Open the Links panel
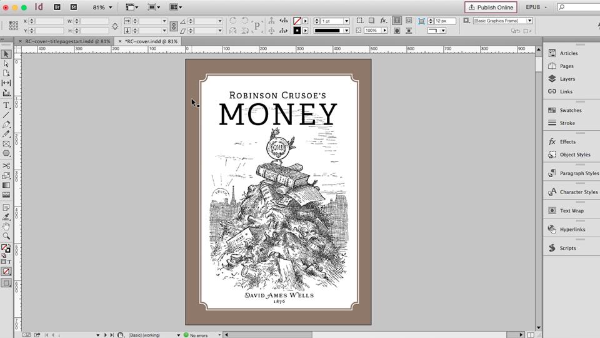This screenshot has height=338, width=600. click(x=566, y=91)
